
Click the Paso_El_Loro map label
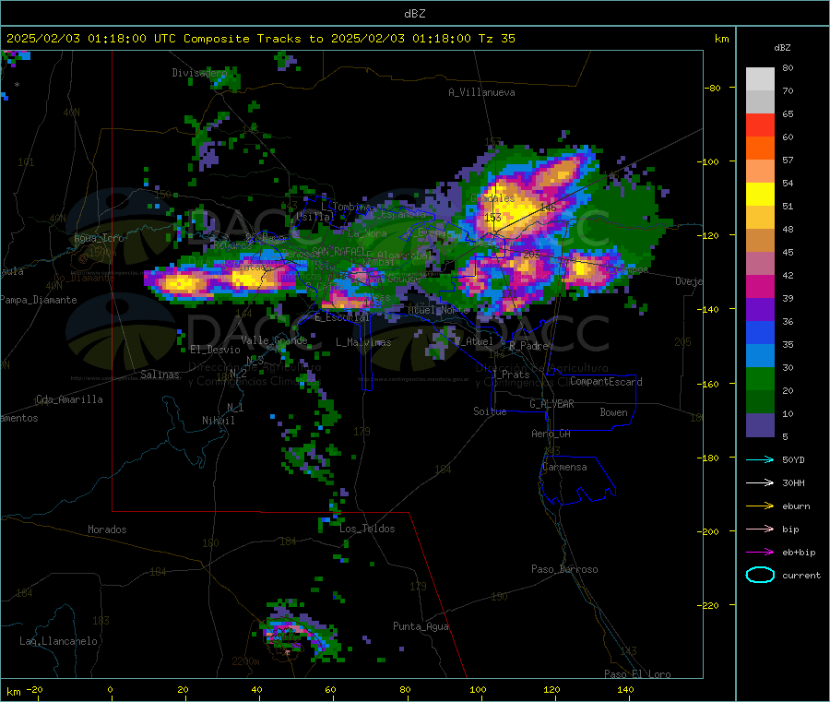click(x=637, y=674)
